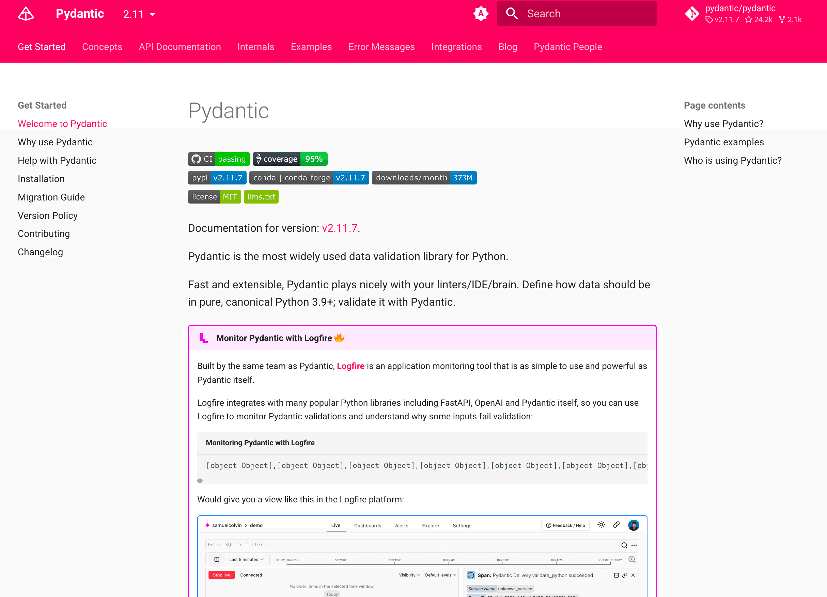
Task: Select Settings tab in Logfire screenshot
Action: (462, 526)
